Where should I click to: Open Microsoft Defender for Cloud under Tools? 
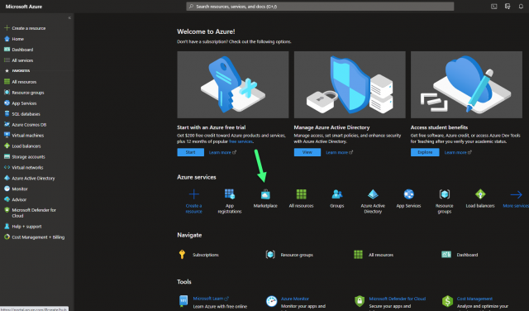(x=397, y=299)
